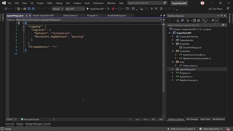Click the Live Share button
Screen dimensions: 233x131
click(x=215, y=9)
